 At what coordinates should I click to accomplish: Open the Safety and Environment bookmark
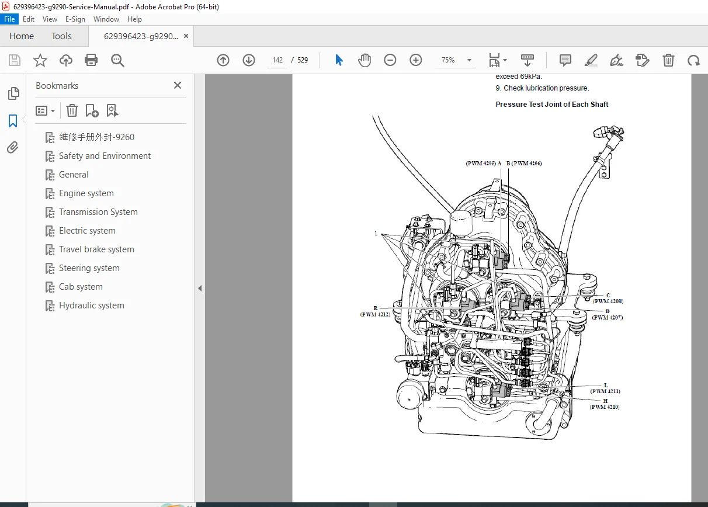[105, 156]
